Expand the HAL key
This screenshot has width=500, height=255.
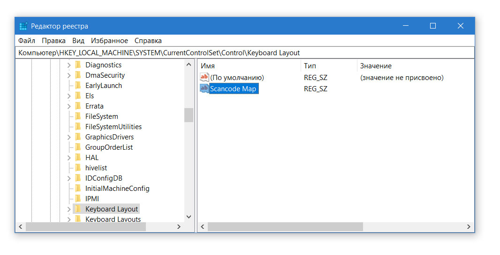69,158
